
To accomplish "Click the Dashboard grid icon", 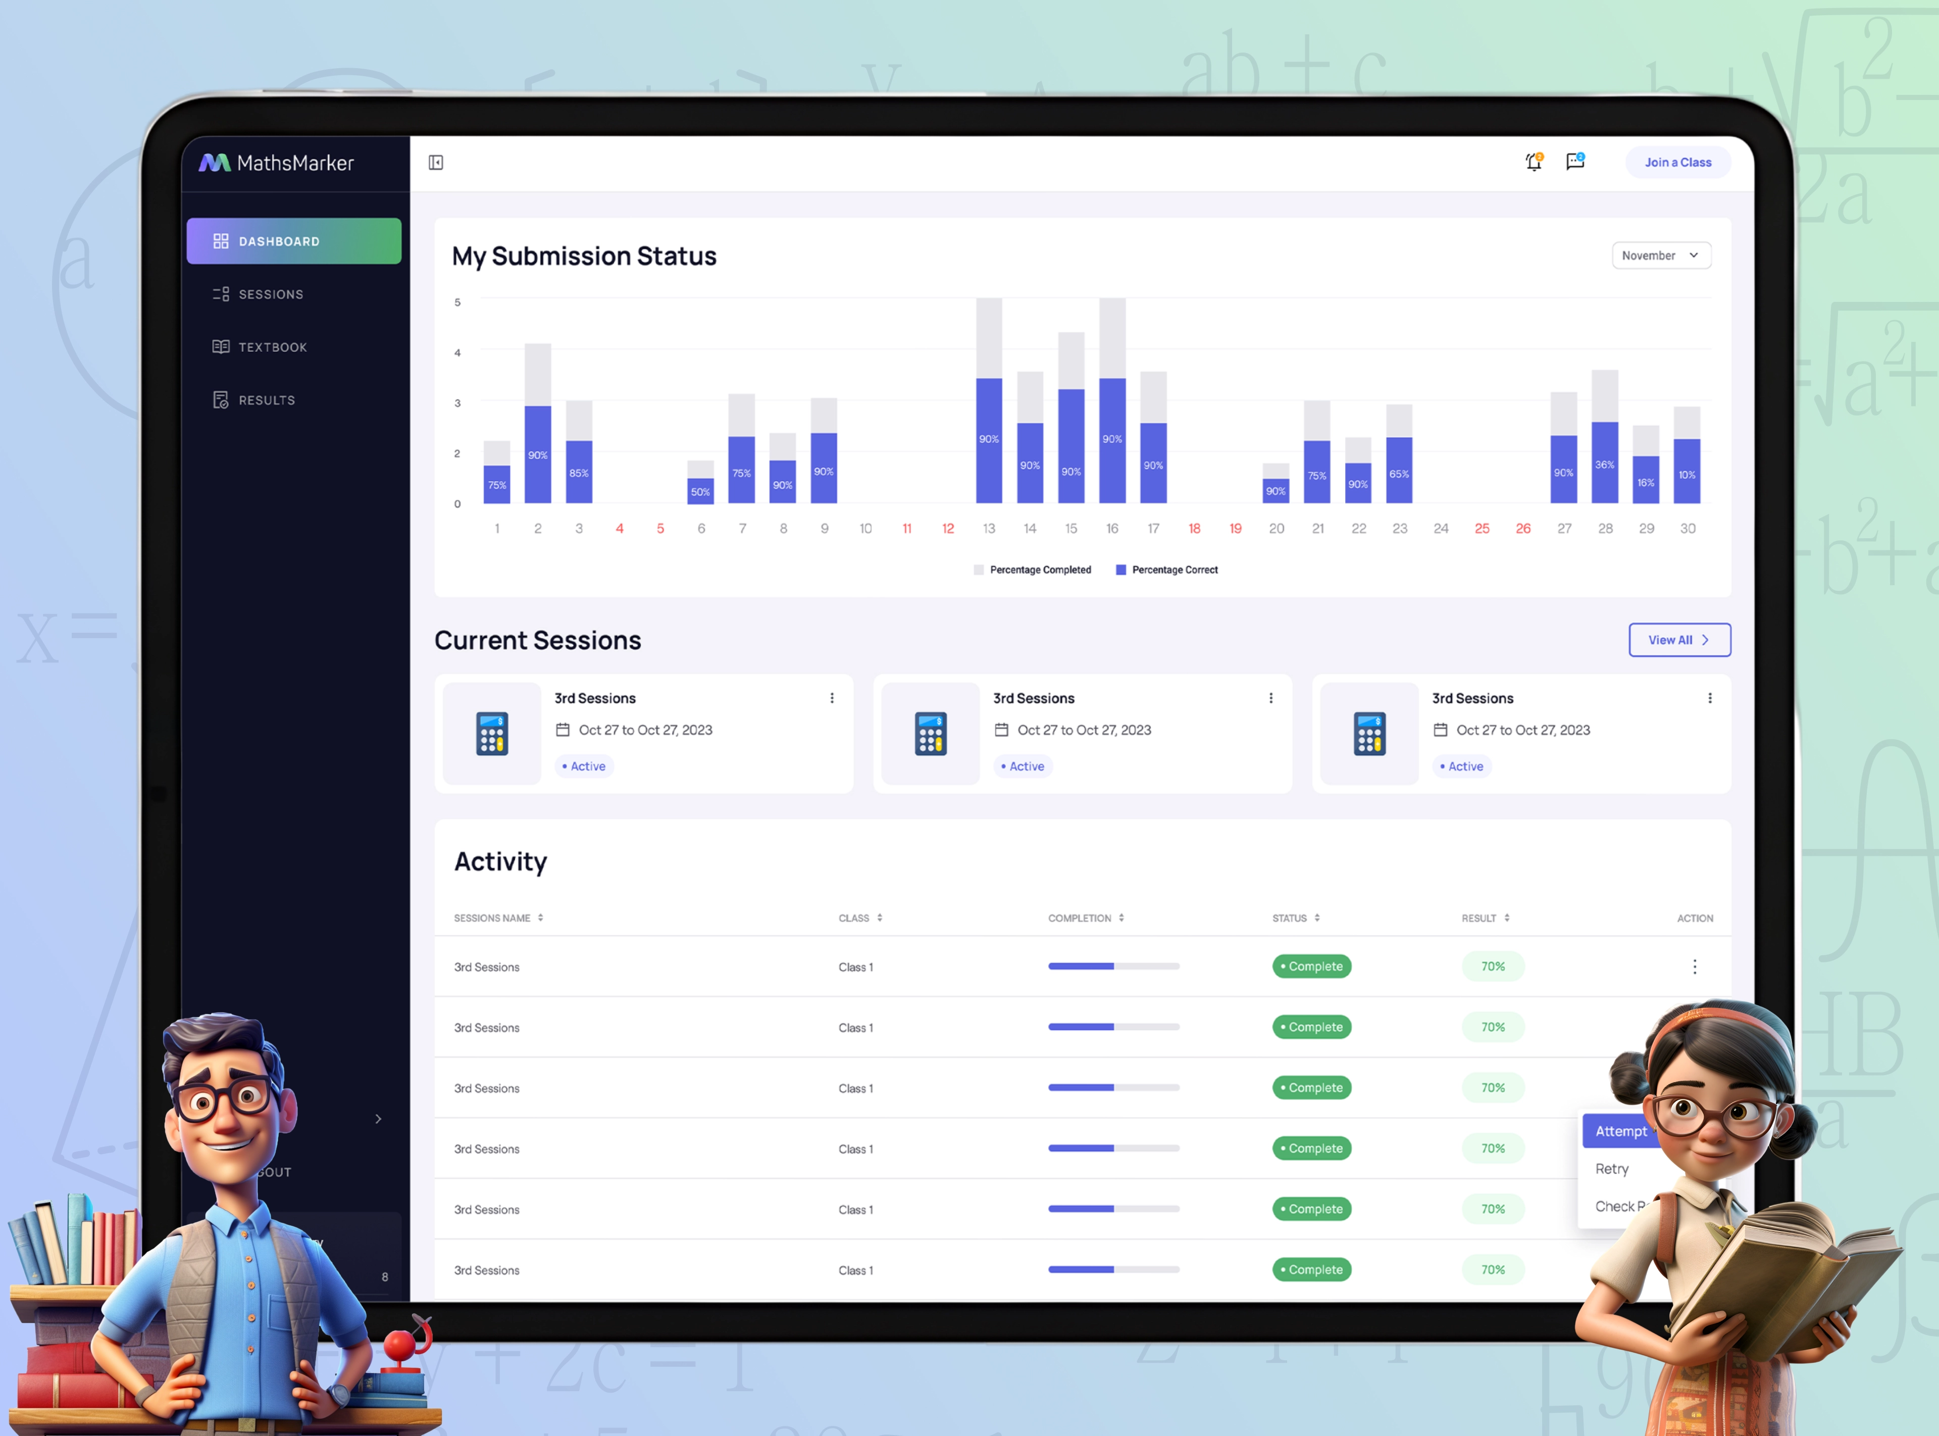I will point(221,241).
